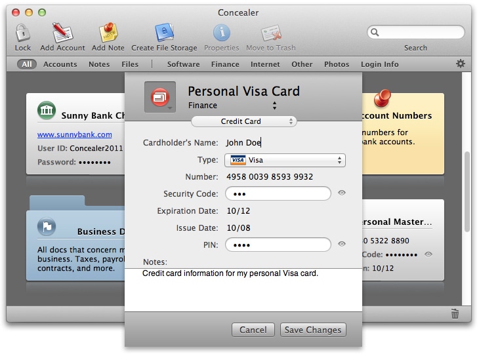479x354 pixels.
Task: Select the Notes filter tab
Action: [x=99, y=64]
